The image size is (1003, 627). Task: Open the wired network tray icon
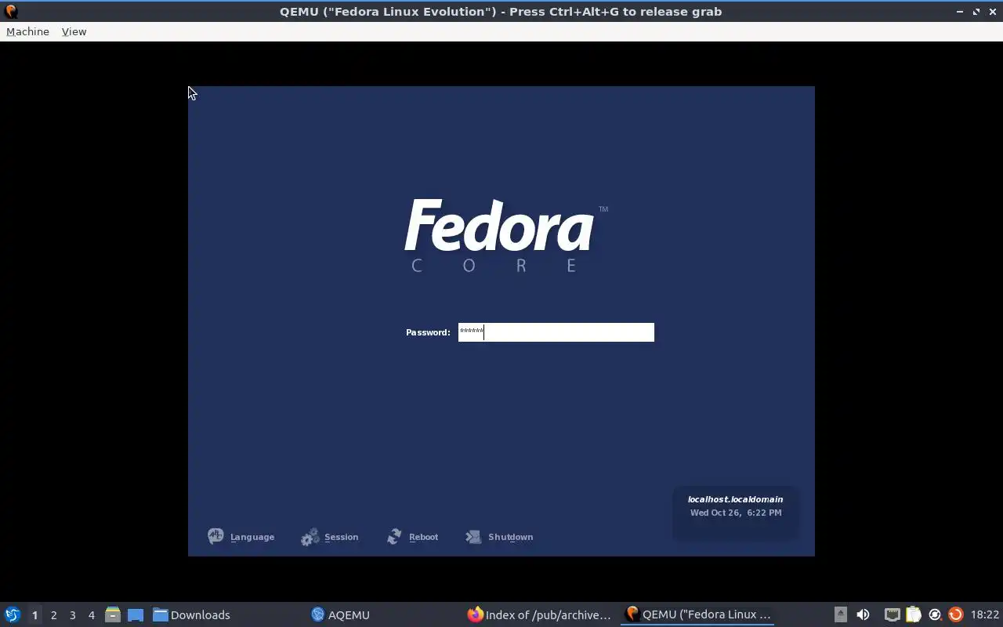pos(892,614)
